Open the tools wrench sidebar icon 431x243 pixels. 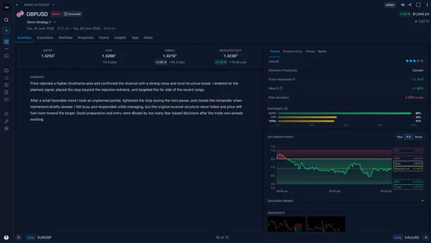[7, 121]
